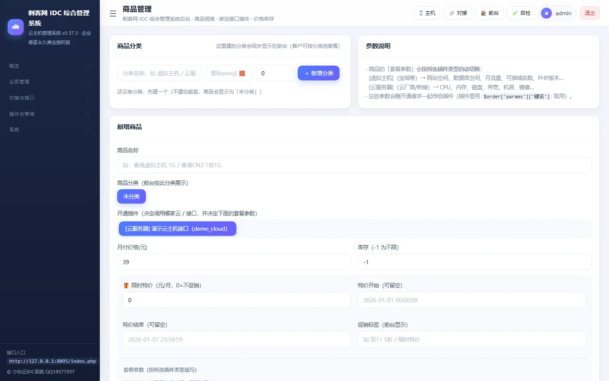Select the demo_cloud 演示云主机接口 plugin chip

pyautogui.click(x=177, y=229)
